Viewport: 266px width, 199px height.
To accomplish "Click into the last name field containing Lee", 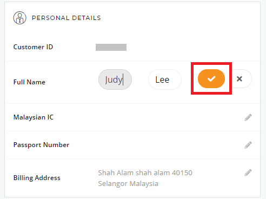I will 165,79.
